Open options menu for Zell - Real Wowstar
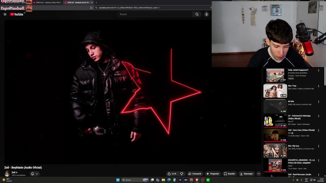This screenshot has height=183, width=326. (x=318, y=175)
